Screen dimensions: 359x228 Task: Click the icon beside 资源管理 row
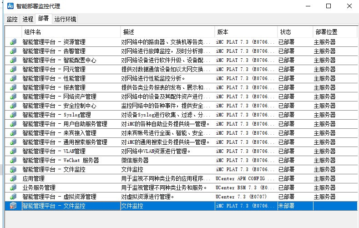13,42
